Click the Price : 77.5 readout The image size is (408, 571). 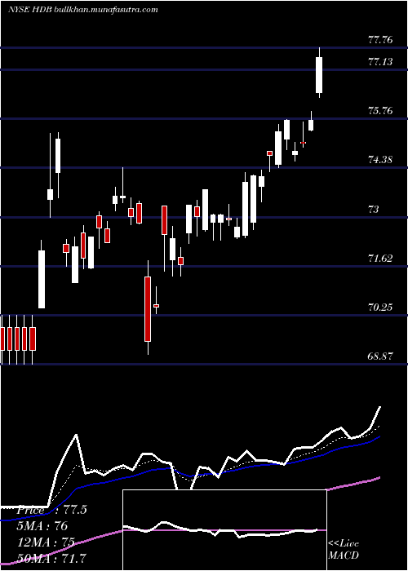pos(51,510)
